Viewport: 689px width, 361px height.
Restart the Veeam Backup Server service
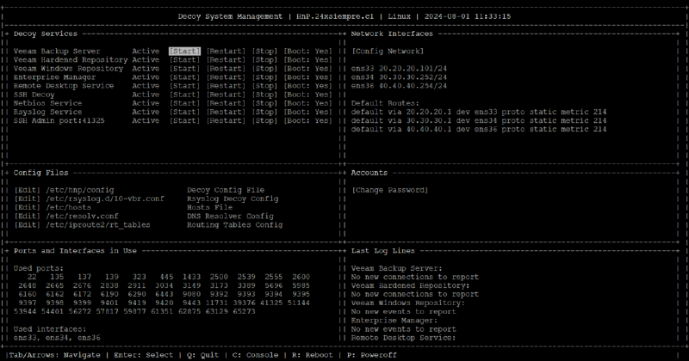coord(226,52)
